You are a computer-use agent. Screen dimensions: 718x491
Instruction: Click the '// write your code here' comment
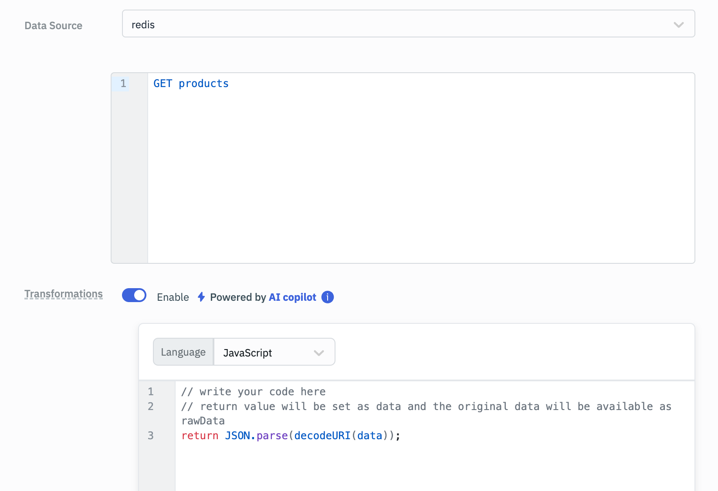pos(254,392)
